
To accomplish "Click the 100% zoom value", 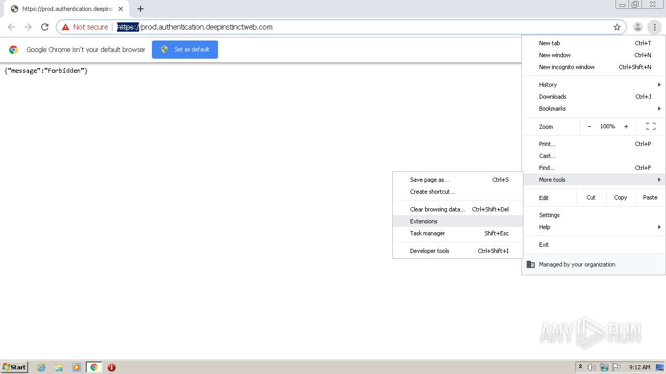I will point(607,126).
